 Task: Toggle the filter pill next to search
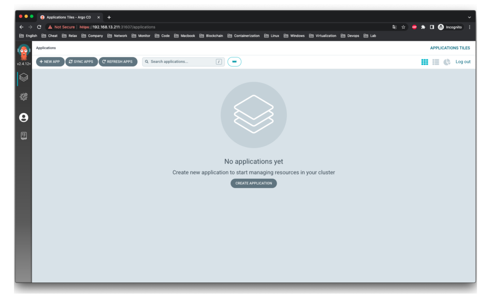point(234,62)
